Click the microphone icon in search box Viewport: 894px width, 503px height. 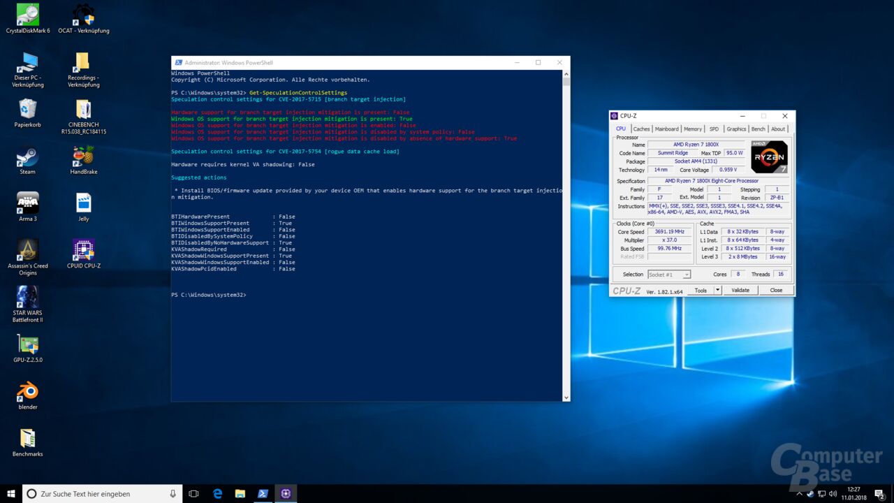173,494
